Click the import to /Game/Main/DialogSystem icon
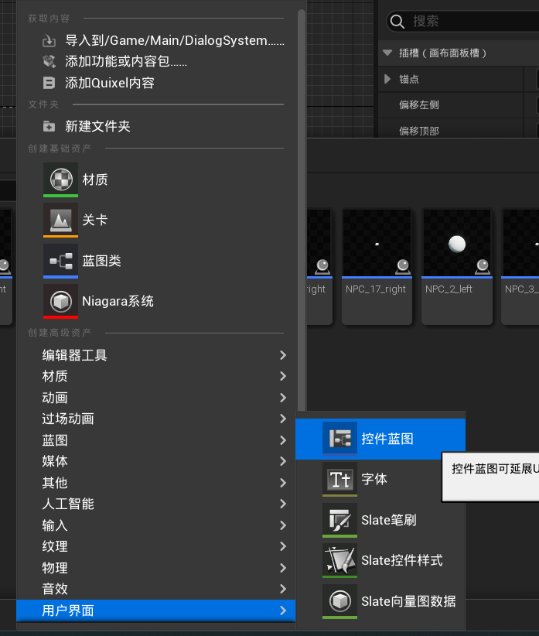The height and width of the screenshot is (636, 539). tap(49, 40)
